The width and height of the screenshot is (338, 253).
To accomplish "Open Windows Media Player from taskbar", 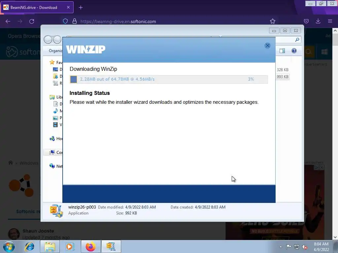I will click(70, 246).
